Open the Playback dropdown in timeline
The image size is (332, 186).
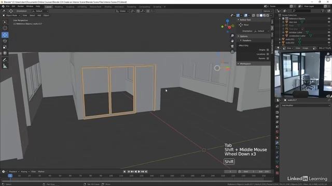pos(14,172)
